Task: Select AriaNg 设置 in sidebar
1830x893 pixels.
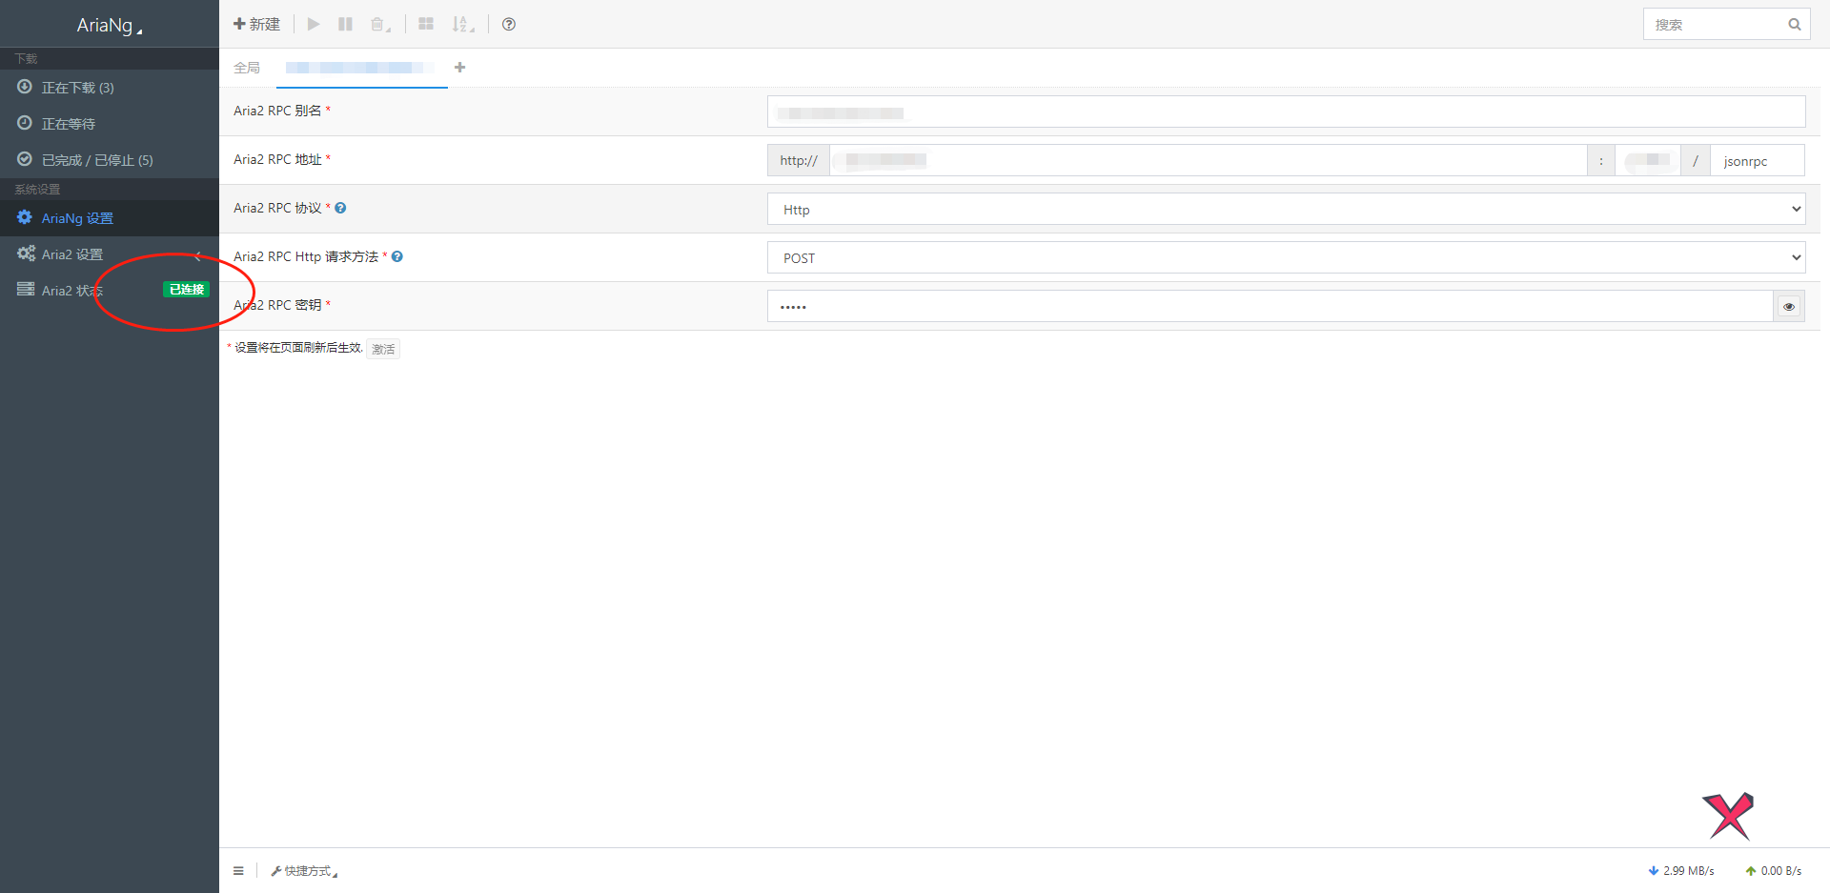Action: (110, 217)
